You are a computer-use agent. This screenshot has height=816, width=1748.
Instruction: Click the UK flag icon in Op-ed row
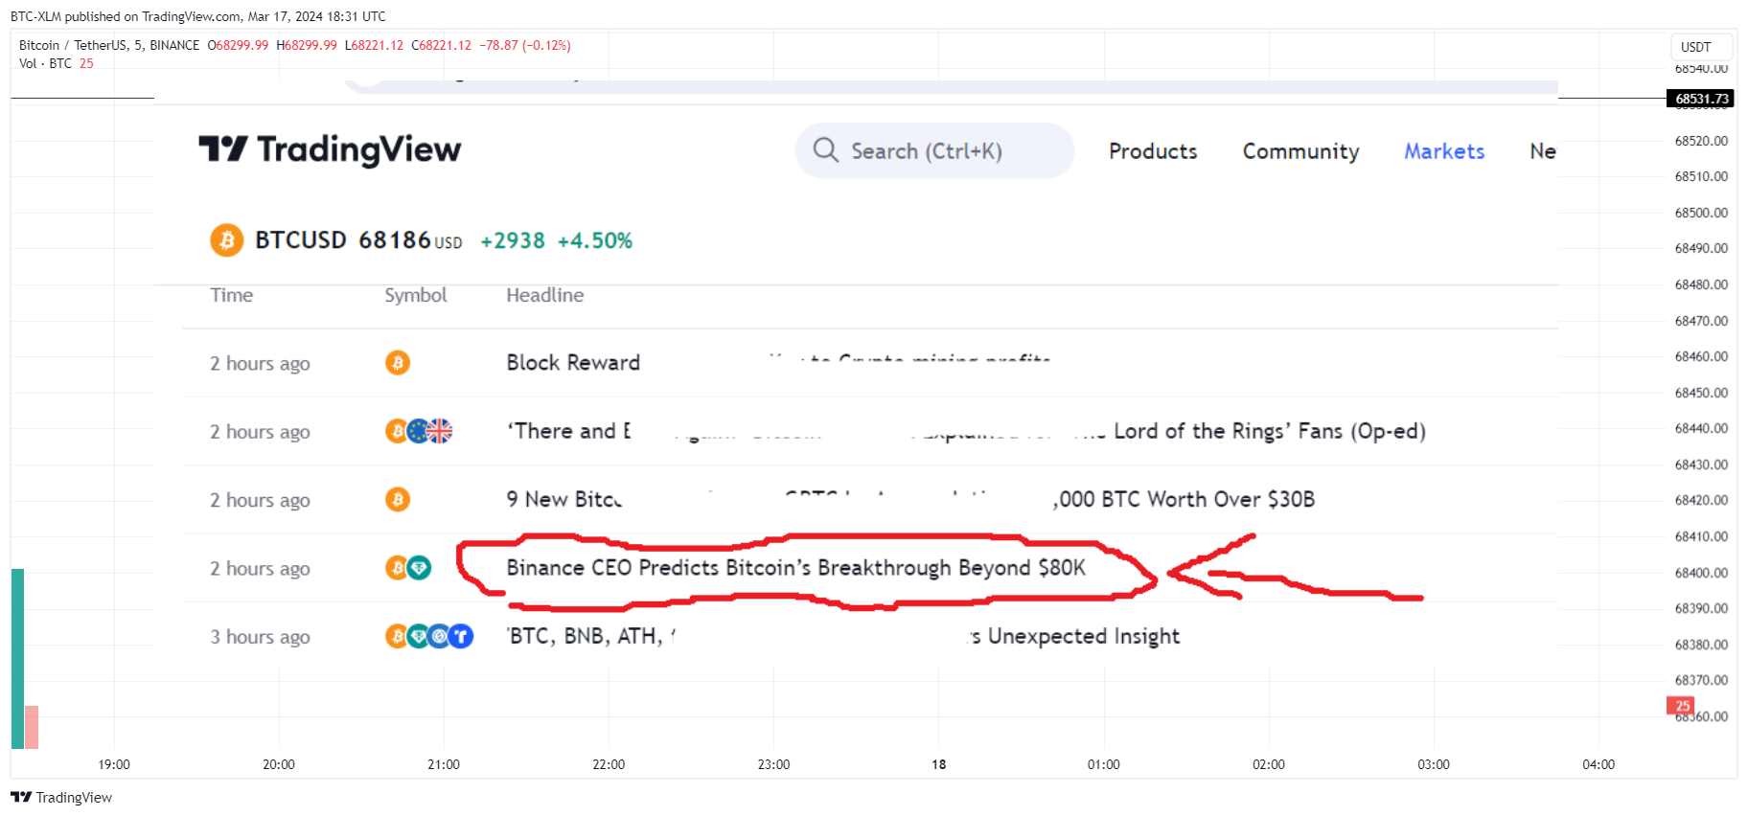(x=440, y=431)
